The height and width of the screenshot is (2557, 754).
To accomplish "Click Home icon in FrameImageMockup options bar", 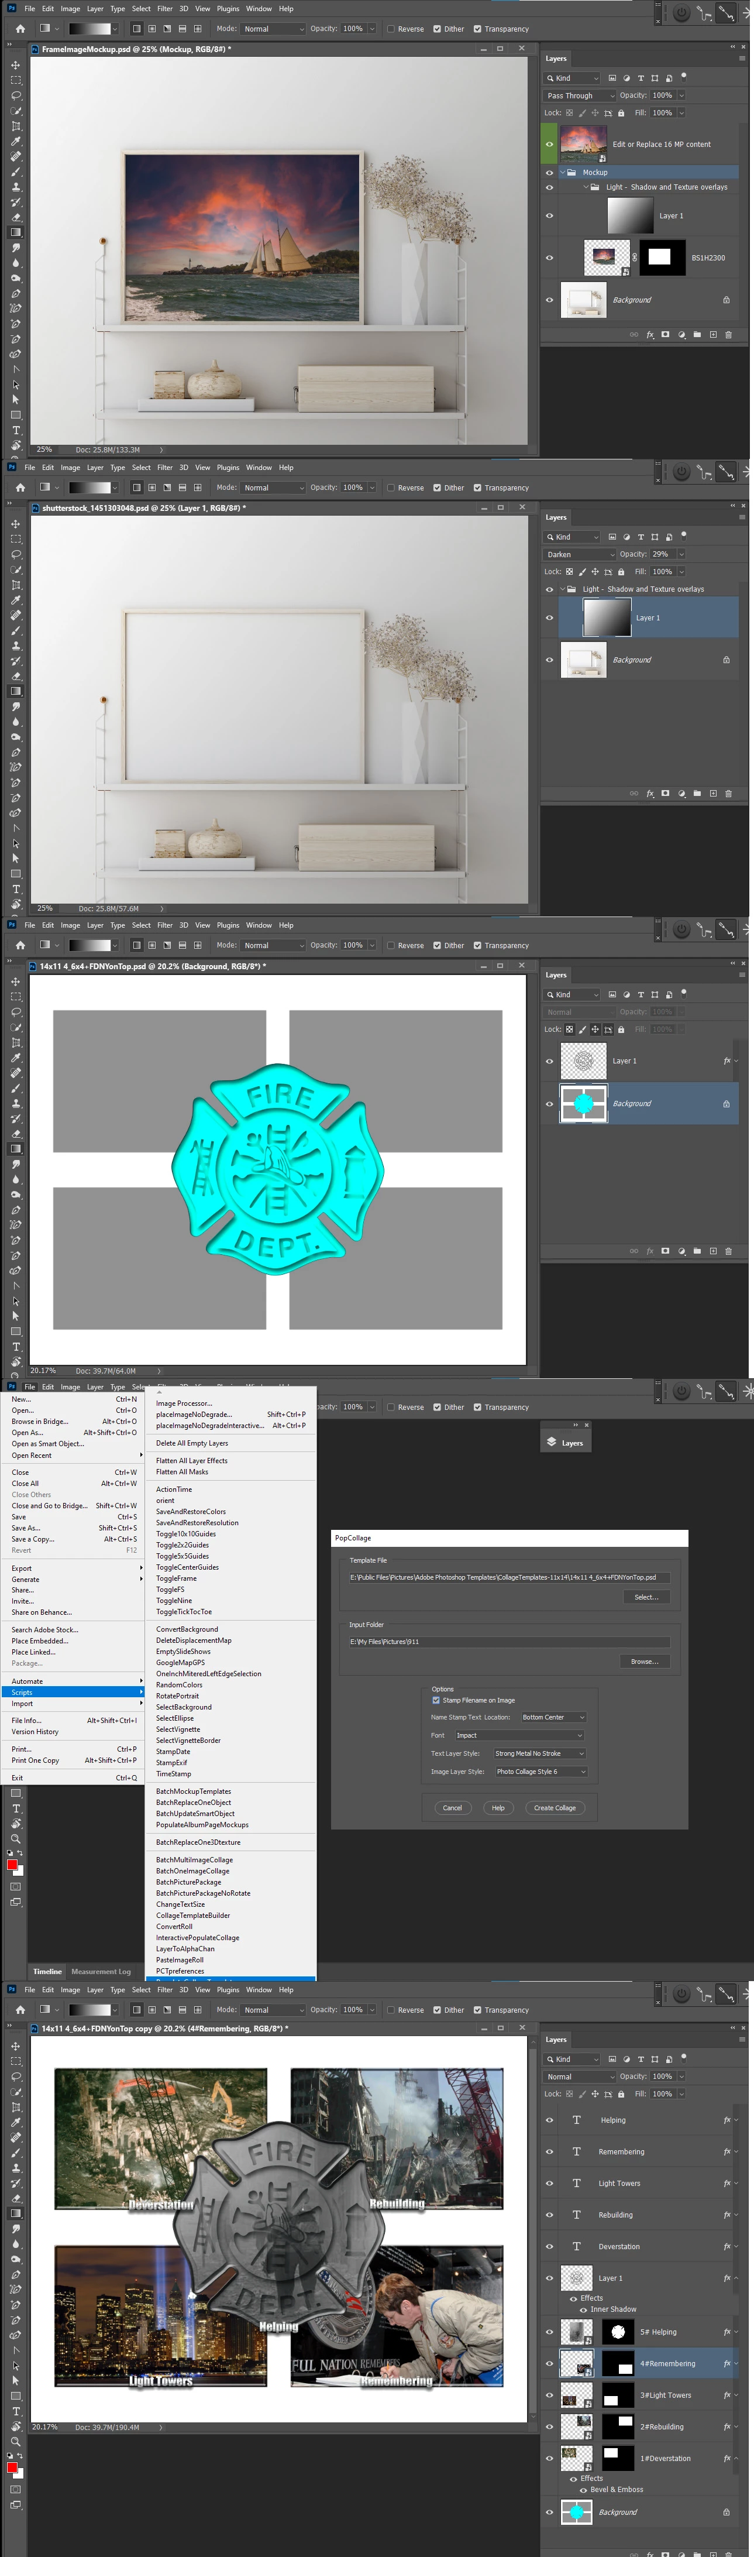I will pos(20,29).
